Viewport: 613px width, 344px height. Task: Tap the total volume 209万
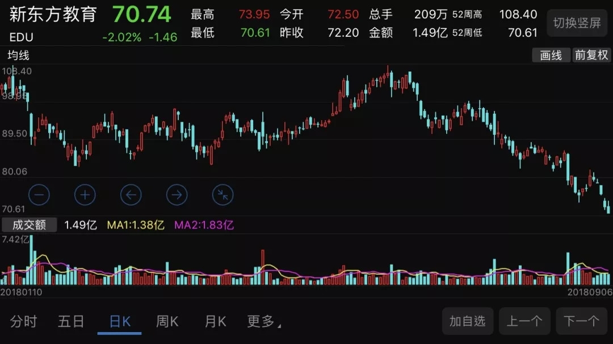[430, 14]
